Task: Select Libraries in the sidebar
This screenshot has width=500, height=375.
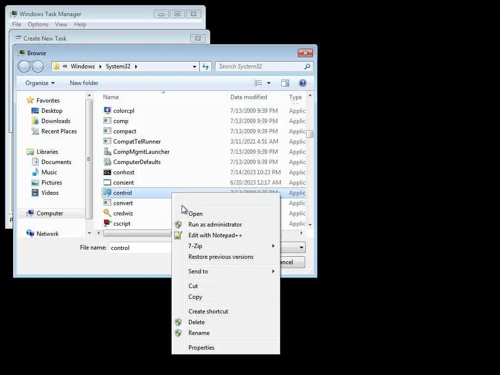Action: 47,152
